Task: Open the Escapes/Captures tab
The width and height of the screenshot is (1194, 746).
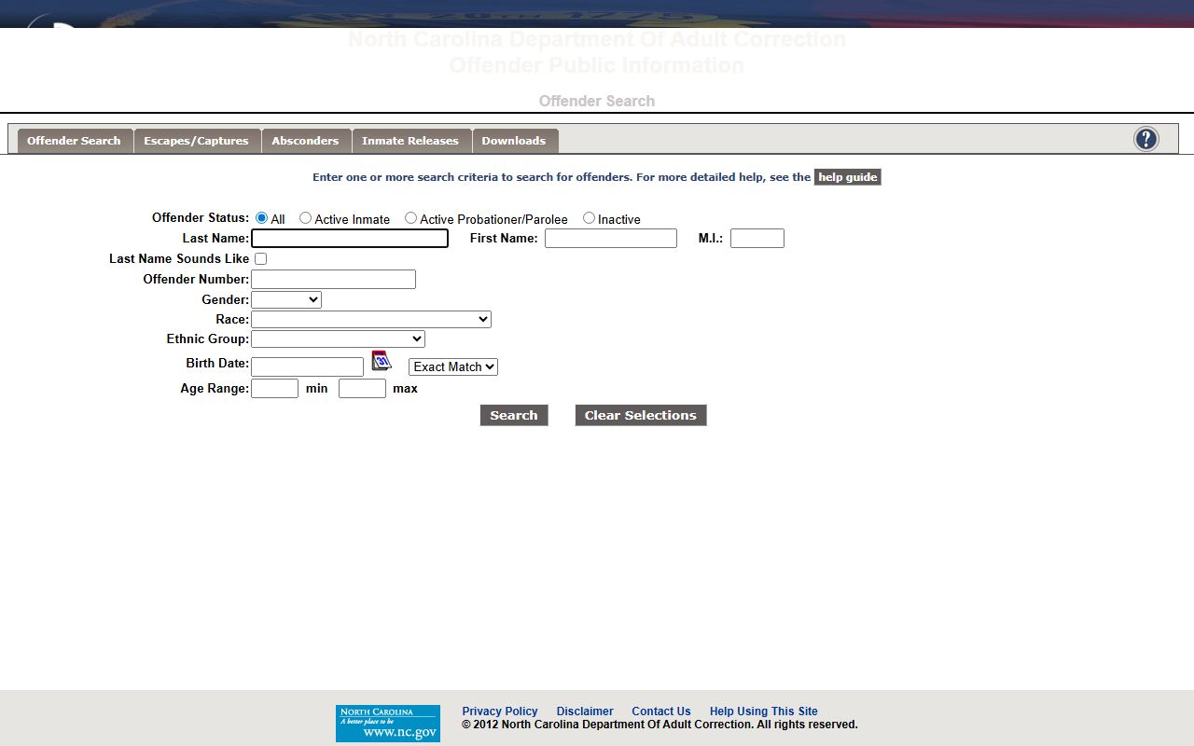Action: pos(197,141)
